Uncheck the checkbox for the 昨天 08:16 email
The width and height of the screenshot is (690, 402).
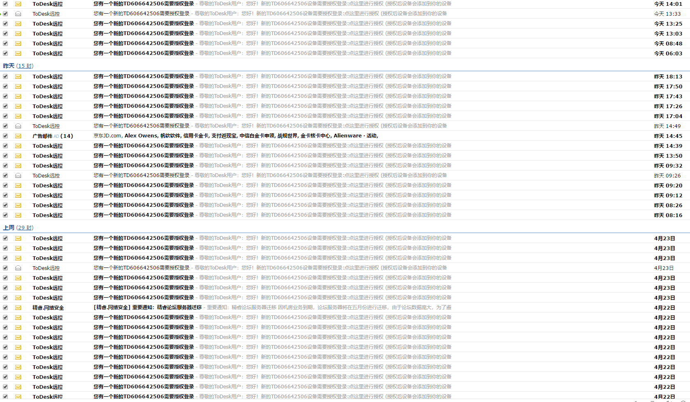5,215
